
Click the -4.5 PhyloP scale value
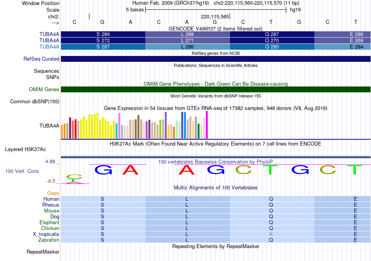pos(51,181)
